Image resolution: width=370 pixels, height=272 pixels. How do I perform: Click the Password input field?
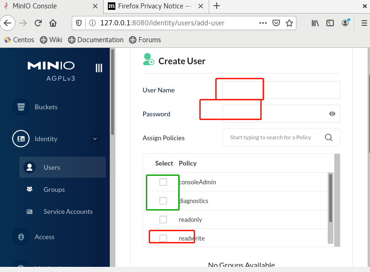click(x=281, y=113)
